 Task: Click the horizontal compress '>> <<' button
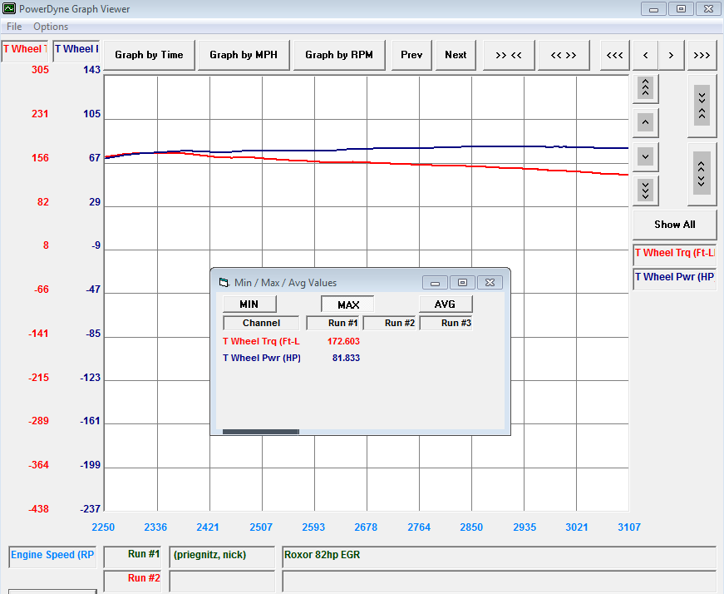coord(508,55)
